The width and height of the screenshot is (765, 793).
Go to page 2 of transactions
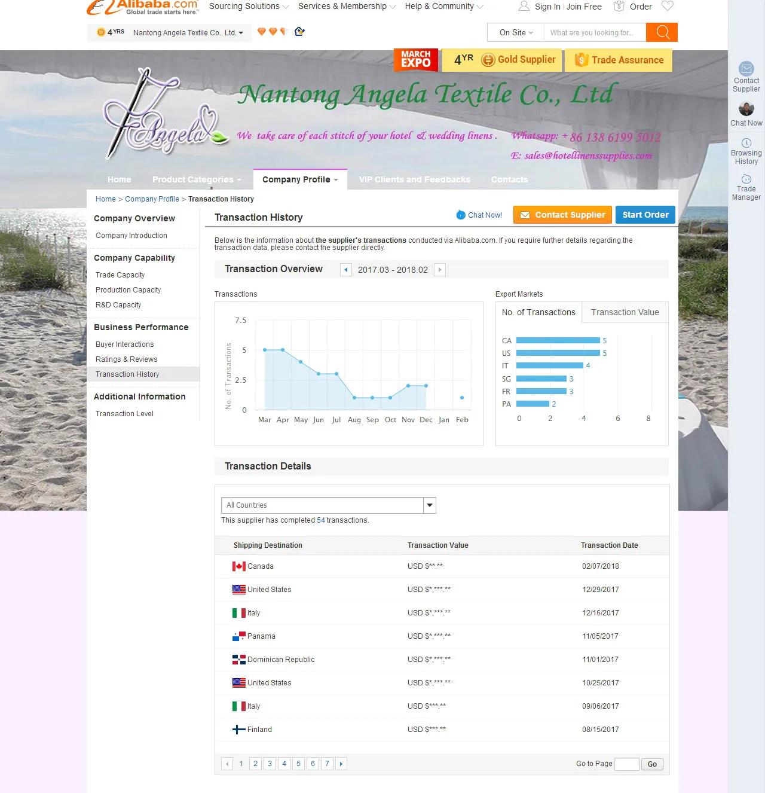(x=255, y=764)
